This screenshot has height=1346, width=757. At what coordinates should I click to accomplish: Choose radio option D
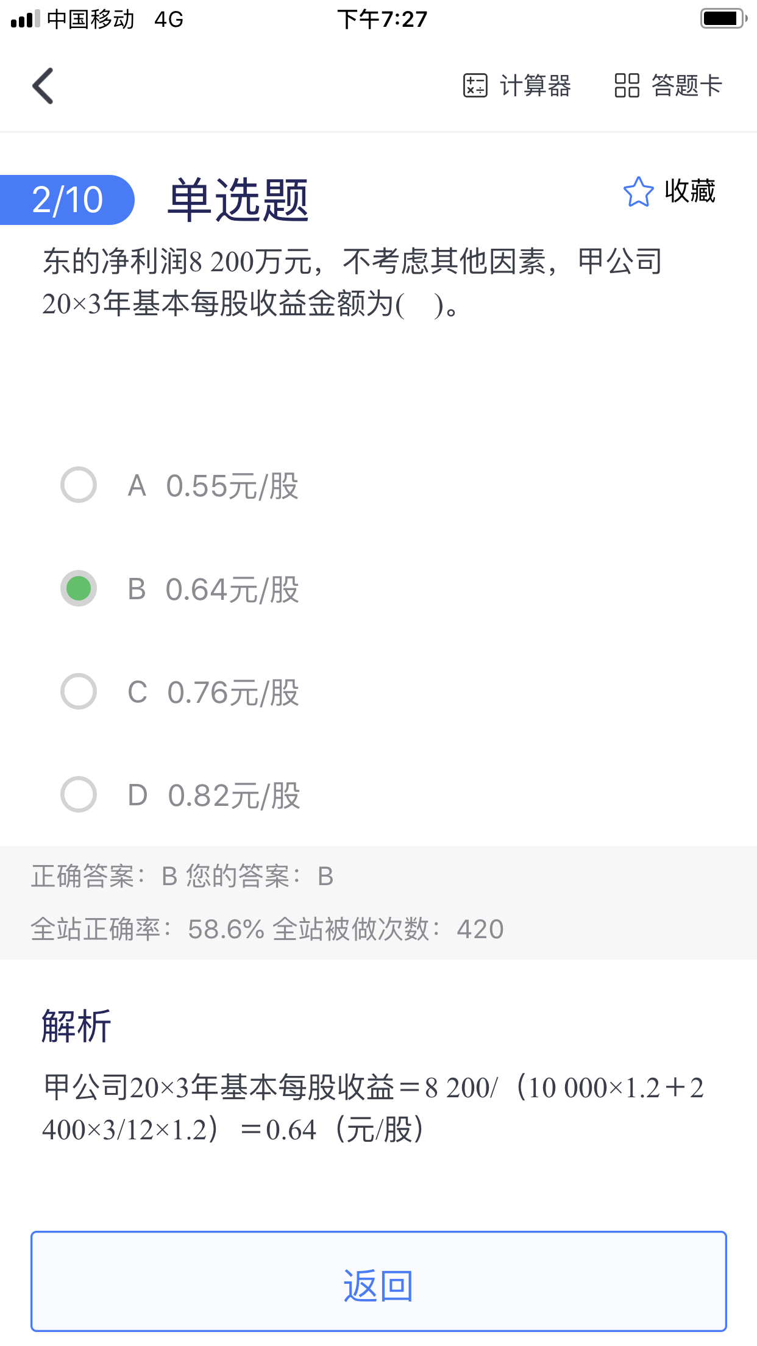coord(79,794)
